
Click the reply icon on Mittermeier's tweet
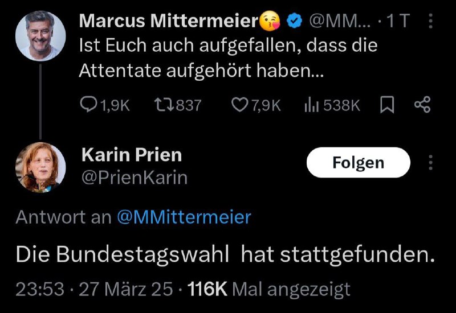pyautogui.click(x=89, y=105)
